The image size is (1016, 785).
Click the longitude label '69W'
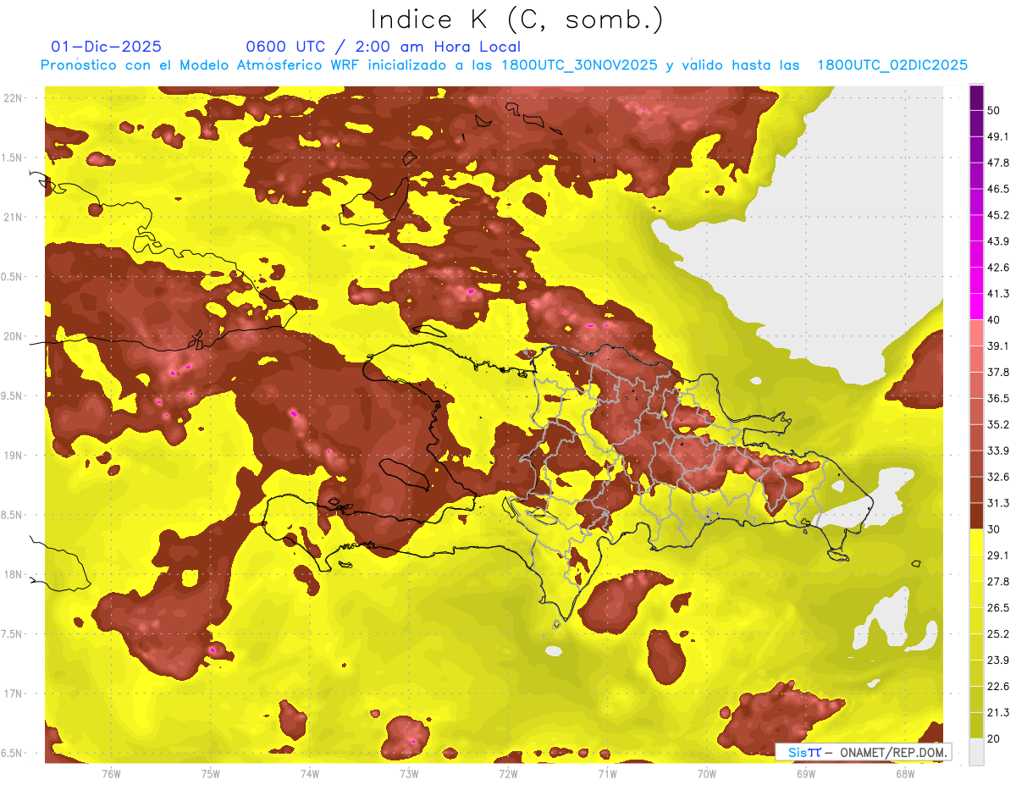coord(806,774)
